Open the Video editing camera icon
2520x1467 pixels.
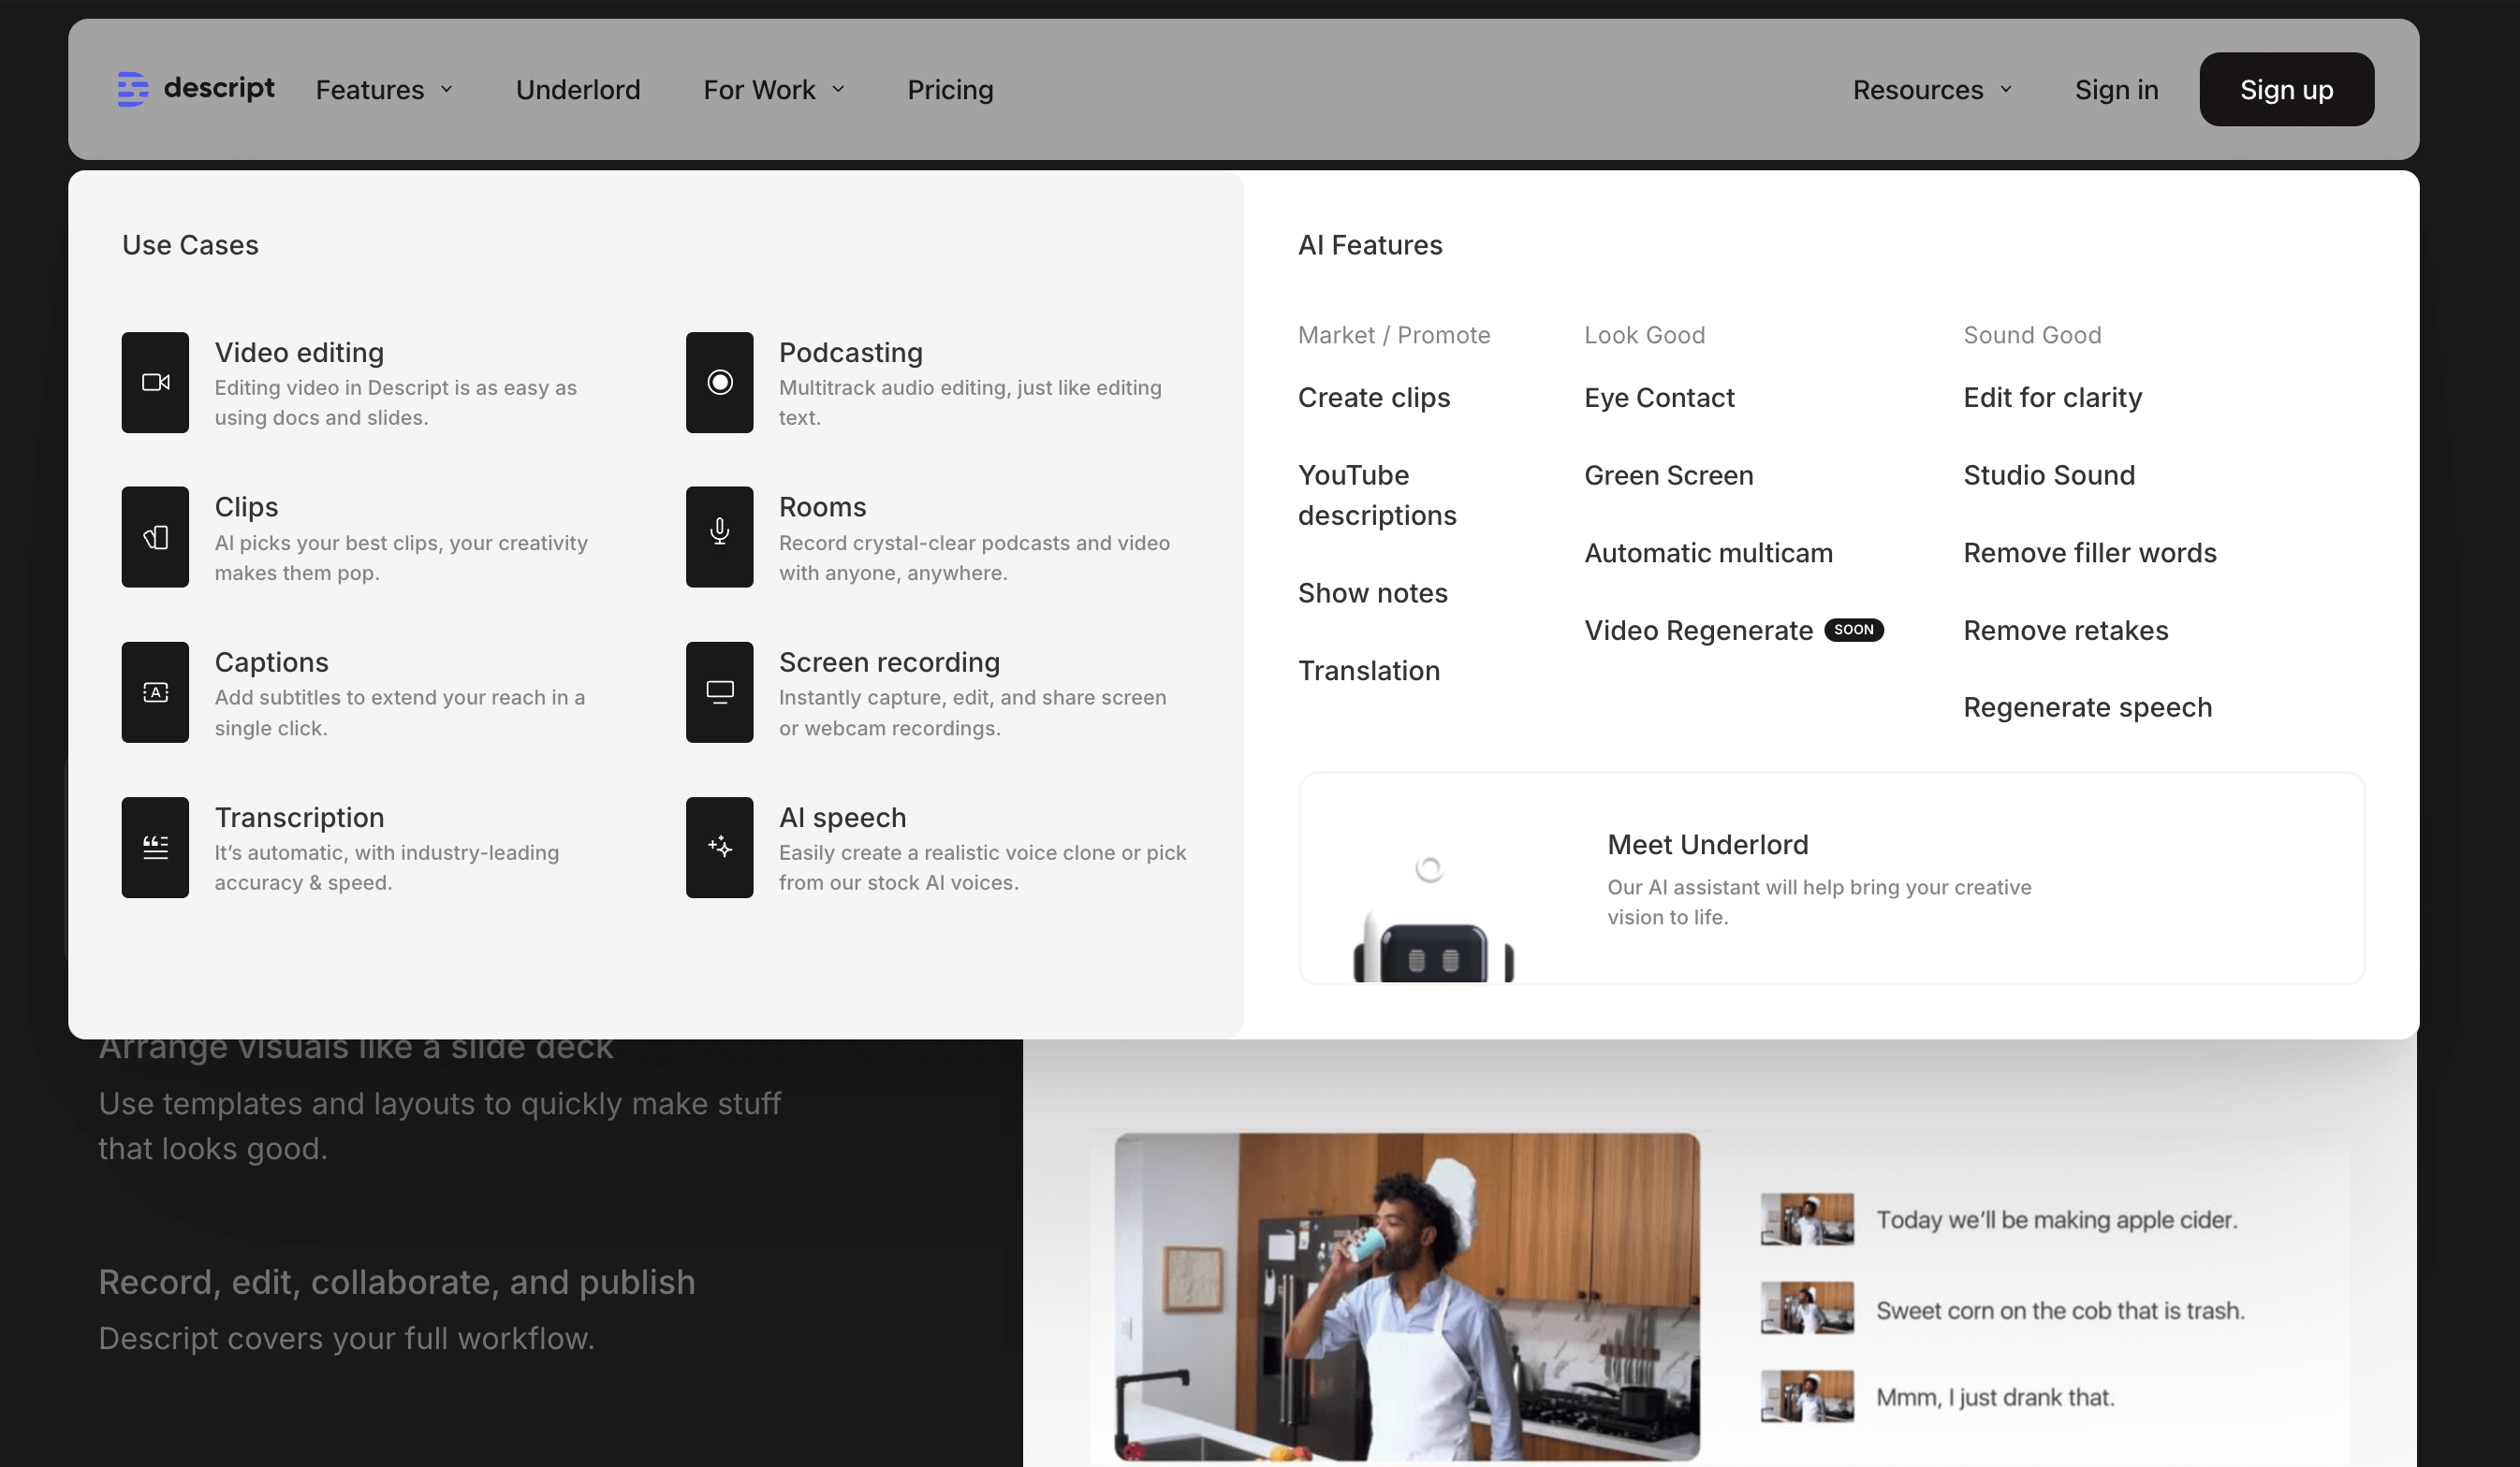point(155,383)
